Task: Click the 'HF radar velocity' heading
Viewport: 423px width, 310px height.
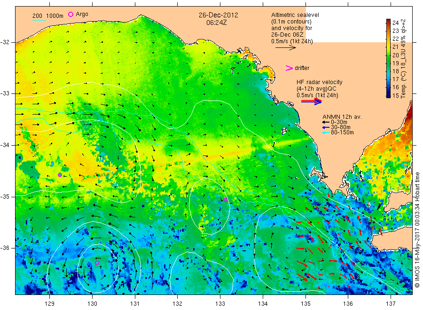Action: (x=320, y=82)
